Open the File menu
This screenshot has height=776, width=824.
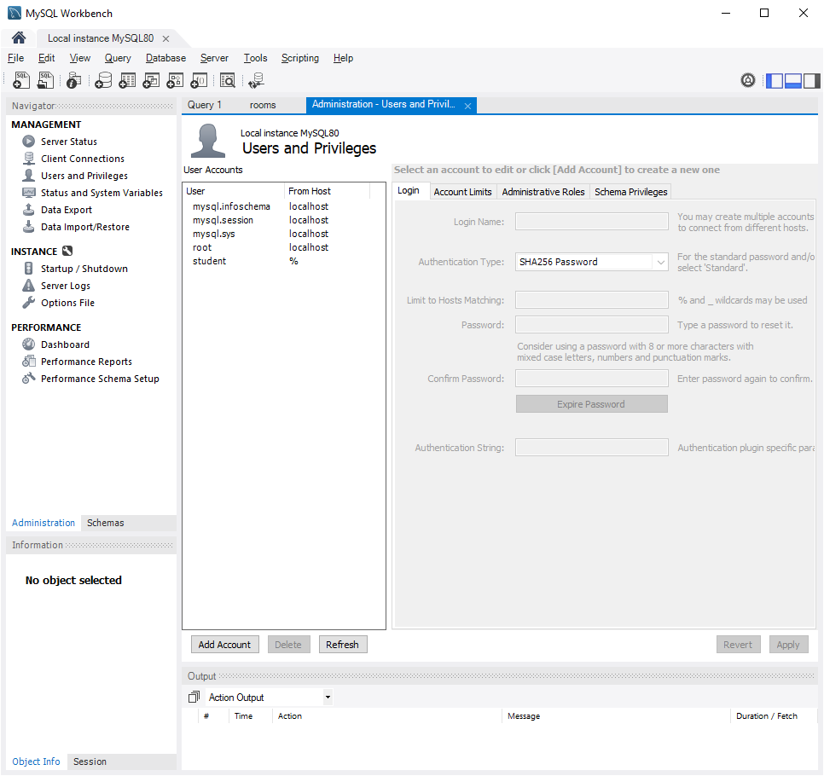(15, 58)
